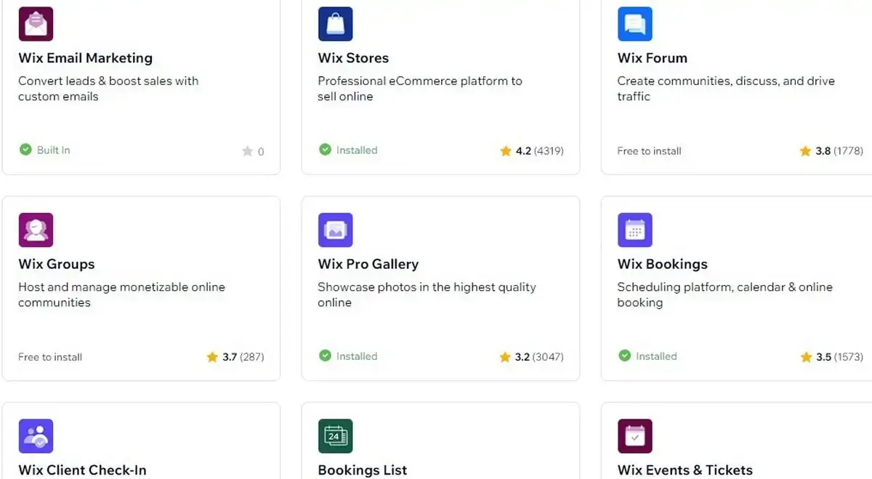Click 'Showcase photos in the highest quality' text
872x479 pixels.
pyautogui.click(x=427, y=294)
